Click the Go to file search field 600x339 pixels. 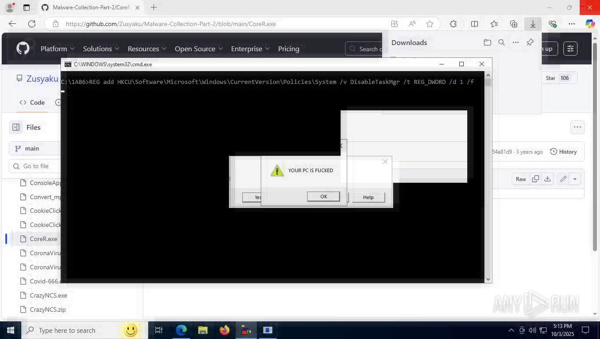tap(35, 166)
